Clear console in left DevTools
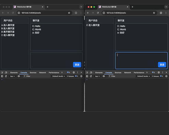Image resolution: width=169 pixels, height=135 pixels. (6, 76)
